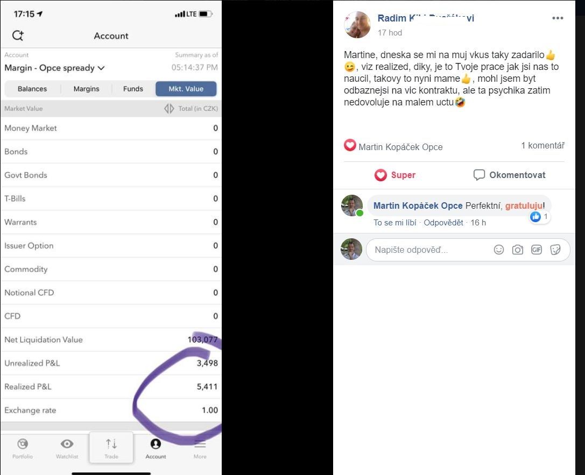
Task: Select the Funds tab
Action: tap(133, 89)
